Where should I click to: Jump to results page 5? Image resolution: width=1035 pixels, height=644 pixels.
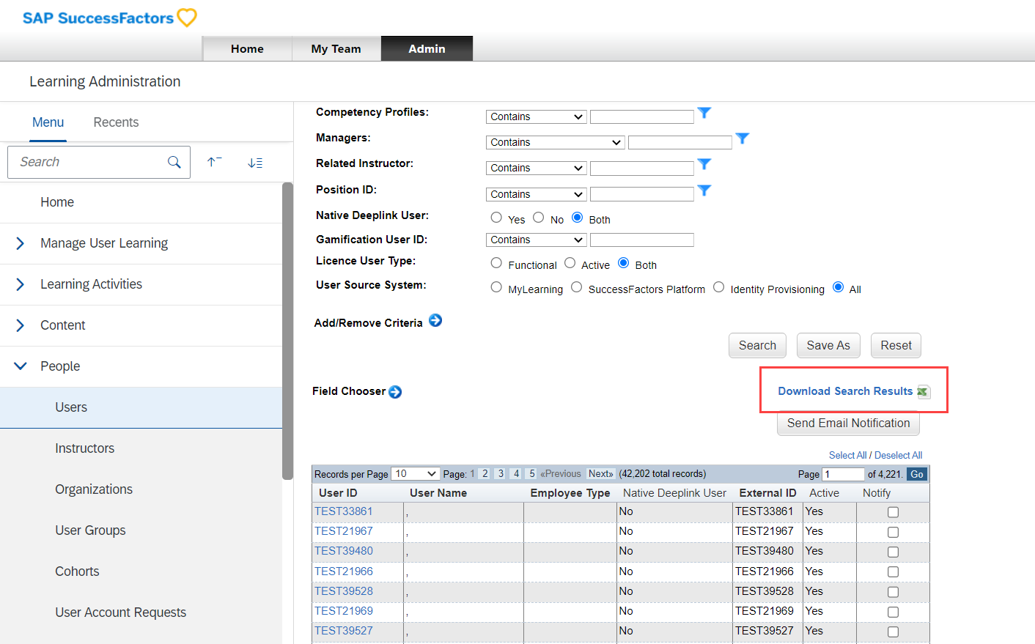[532, 474]
